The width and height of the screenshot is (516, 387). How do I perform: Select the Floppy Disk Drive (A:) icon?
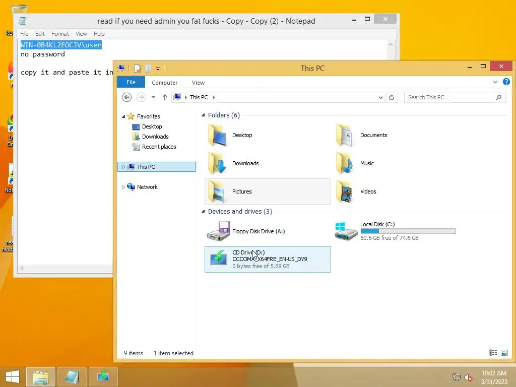pyautogui.click(x=218, y=231)
